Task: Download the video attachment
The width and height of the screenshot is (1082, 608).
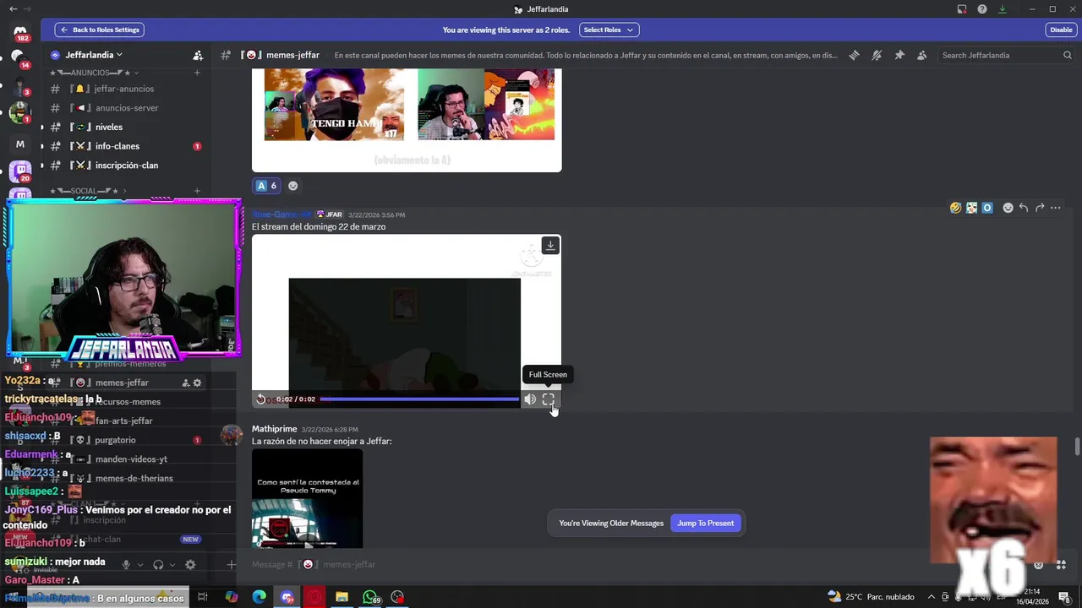Action: point(550,246)
